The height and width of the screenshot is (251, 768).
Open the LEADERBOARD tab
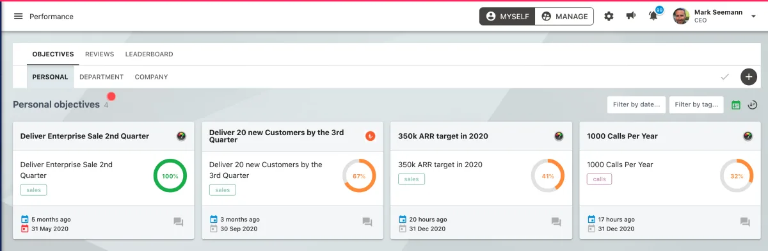149,54
